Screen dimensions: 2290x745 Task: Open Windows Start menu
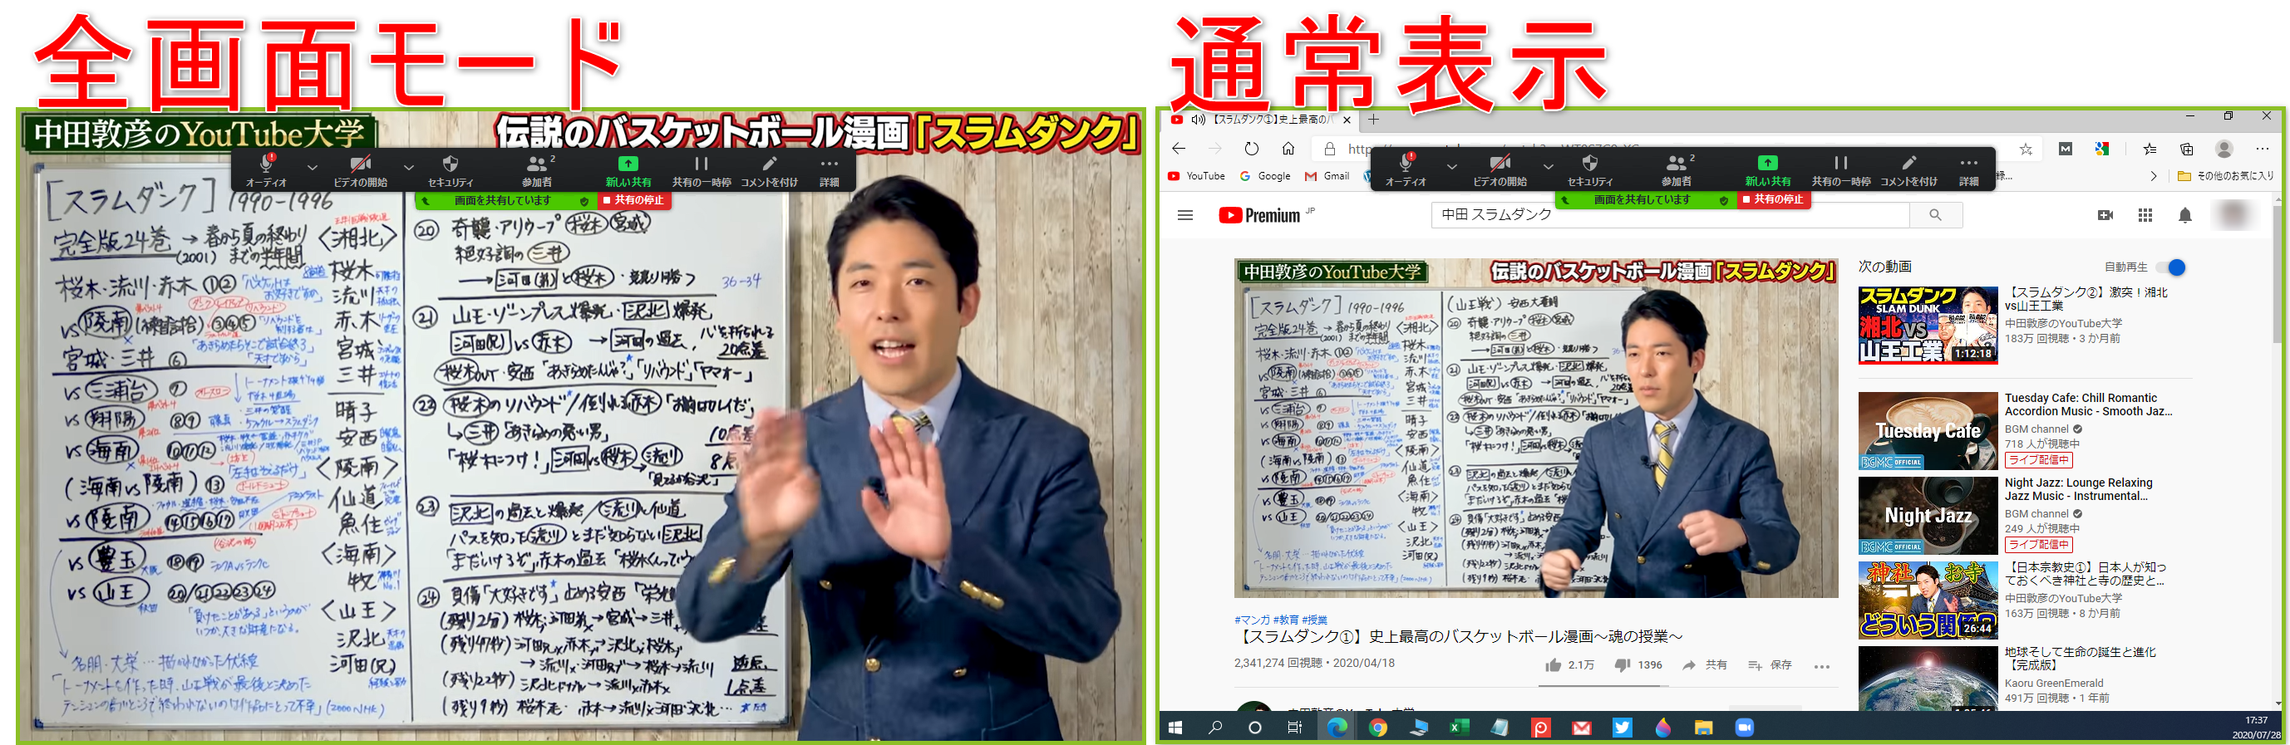[x=1175, y=728]
